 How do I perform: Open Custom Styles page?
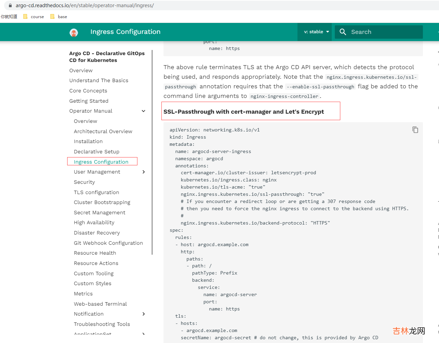pos(93,283)
